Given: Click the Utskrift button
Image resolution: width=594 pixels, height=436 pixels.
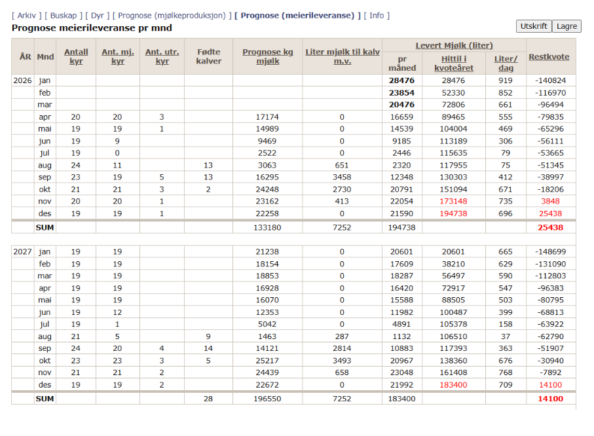Looking at the screenshot, I should point(533,26).
